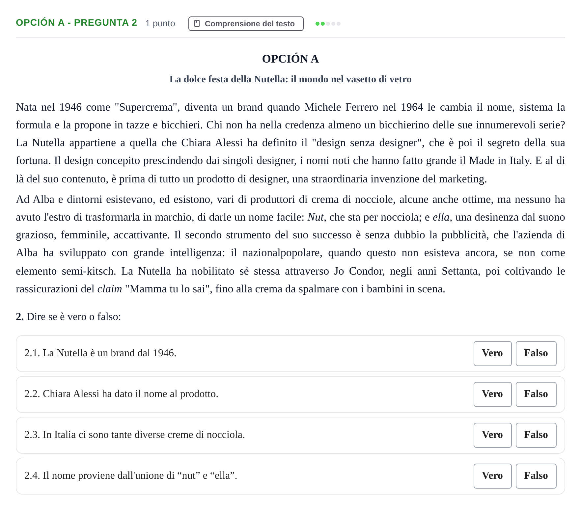581x511 pixels.
Task: Mark statement 2.1 as Vero
Action: pyautogui.click(x=492, y=353)
